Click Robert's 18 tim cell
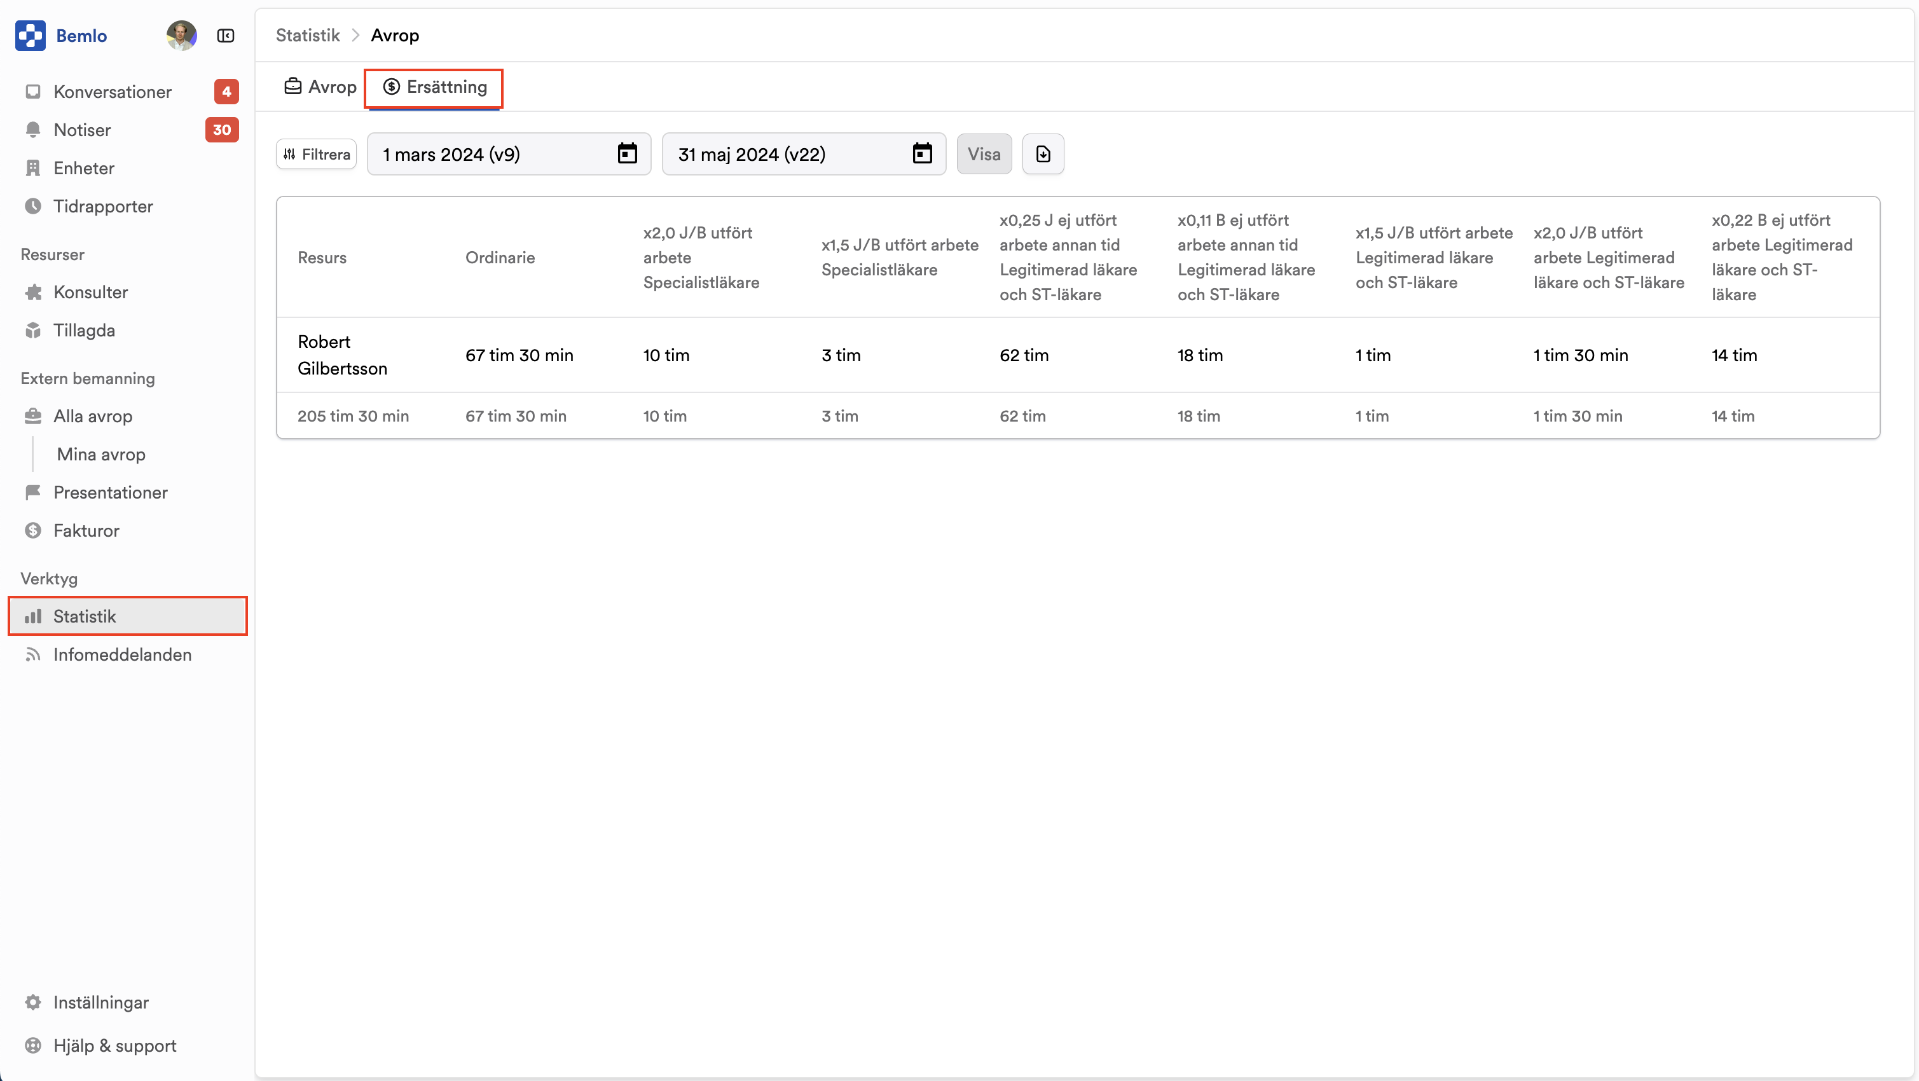The height and width of the screenshot is (1081, 1919). (1199, 355)
